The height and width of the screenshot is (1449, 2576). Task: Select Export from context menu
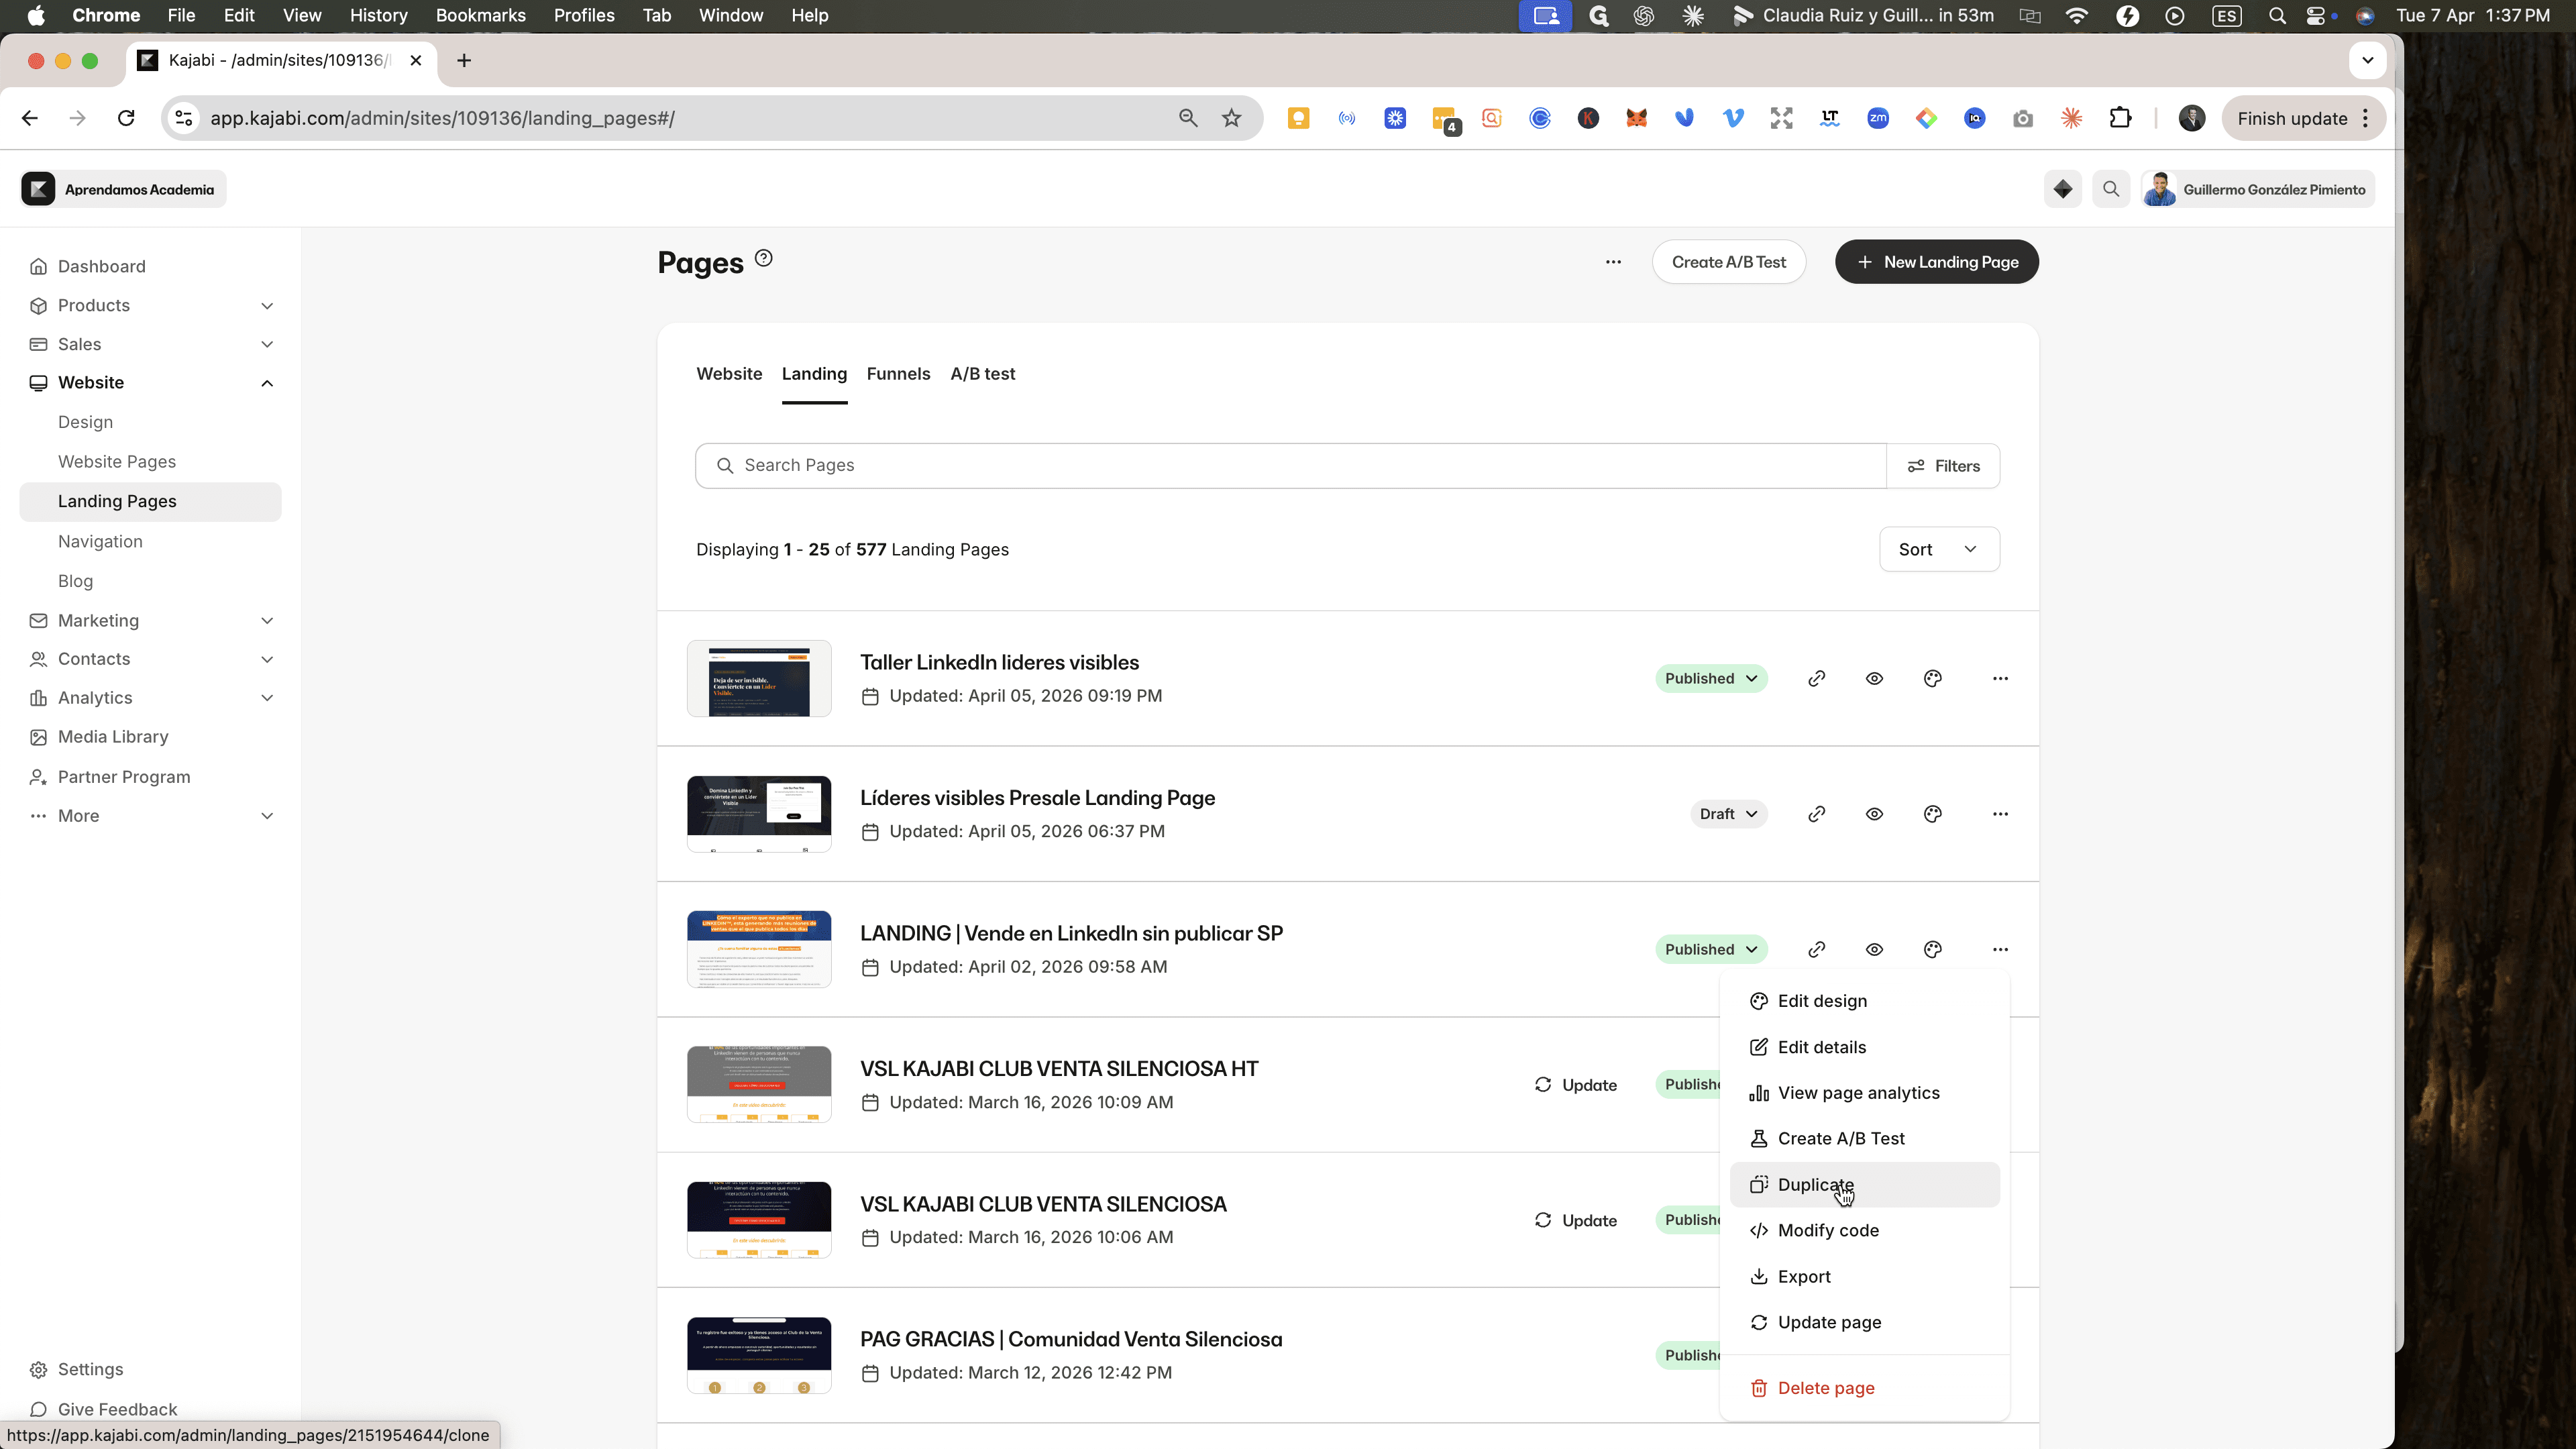(x=1864, y=1276)
